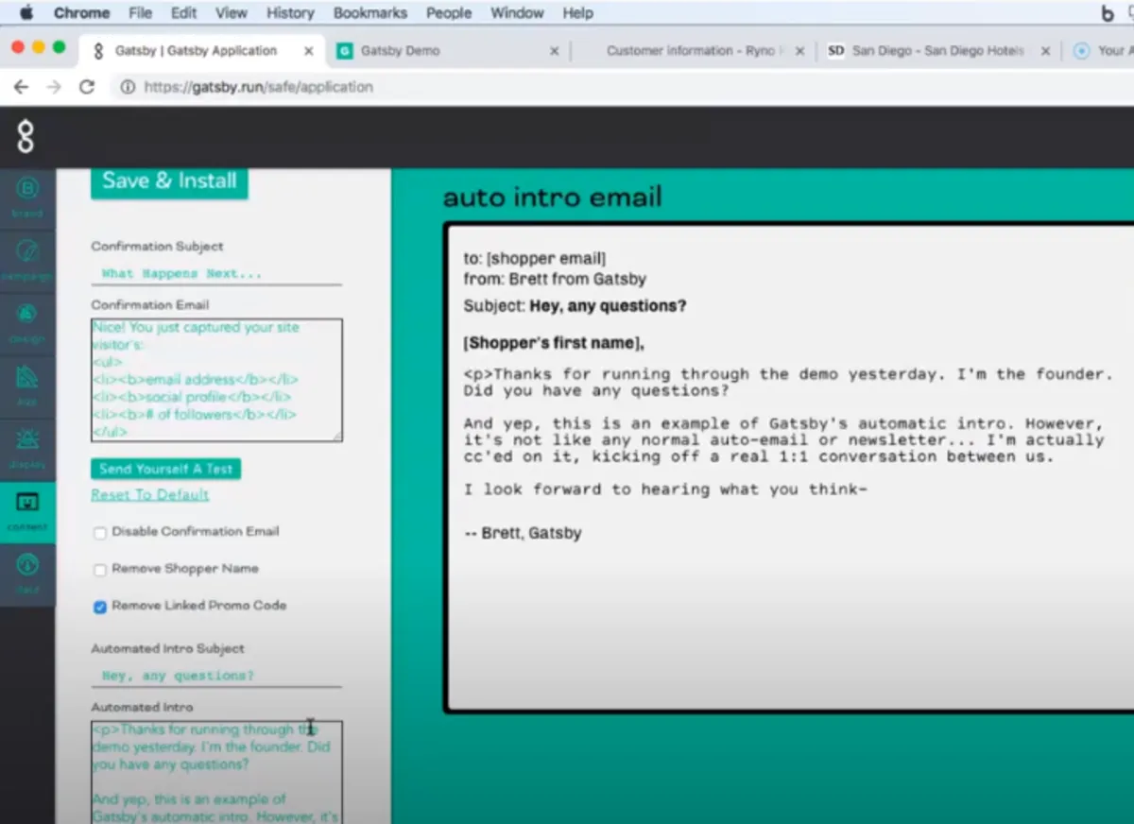Viewport: 1134px width, 824px height.
Task: Click into the Confirmation Email text area
Action: pyautogui.click(x=216, y=380)
